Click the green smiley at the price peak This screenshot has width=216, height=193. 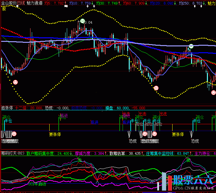pyautogui.click(x=82, y=21)
